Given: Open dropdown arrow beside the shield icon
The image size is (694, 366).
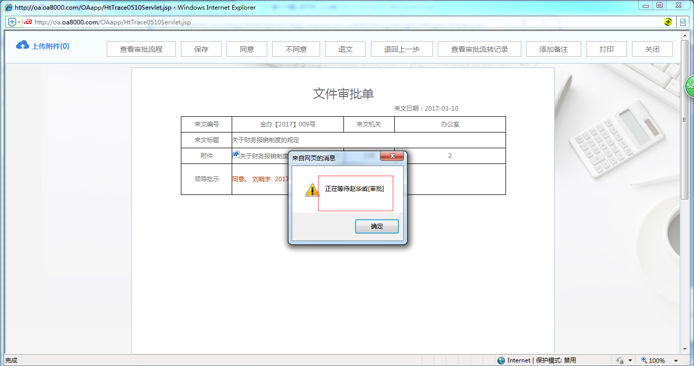Looking at the screenshot, I should point(19,22).
